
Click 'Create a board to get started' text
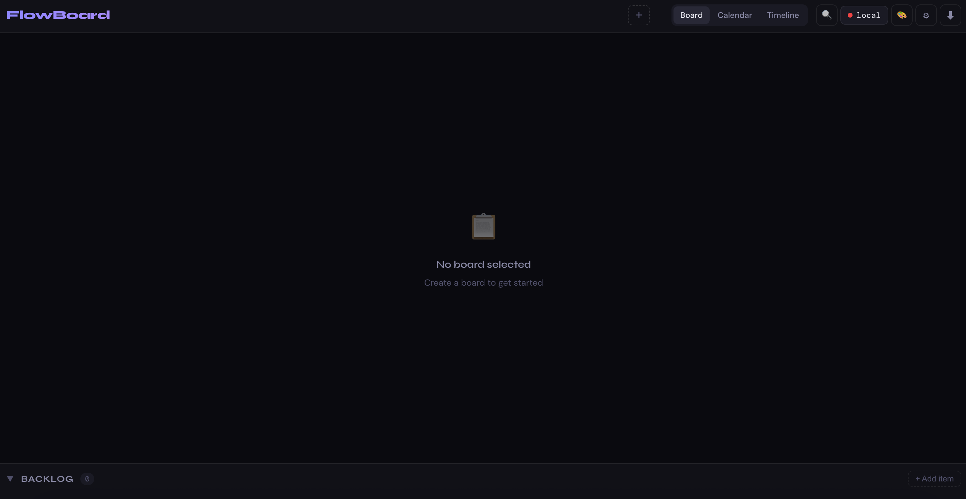(x=483, y=283)
